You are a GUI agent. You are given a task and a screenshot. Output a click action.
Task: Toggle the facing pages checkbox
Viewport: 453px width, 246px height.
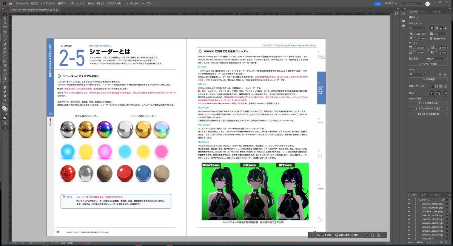[431, 38]
